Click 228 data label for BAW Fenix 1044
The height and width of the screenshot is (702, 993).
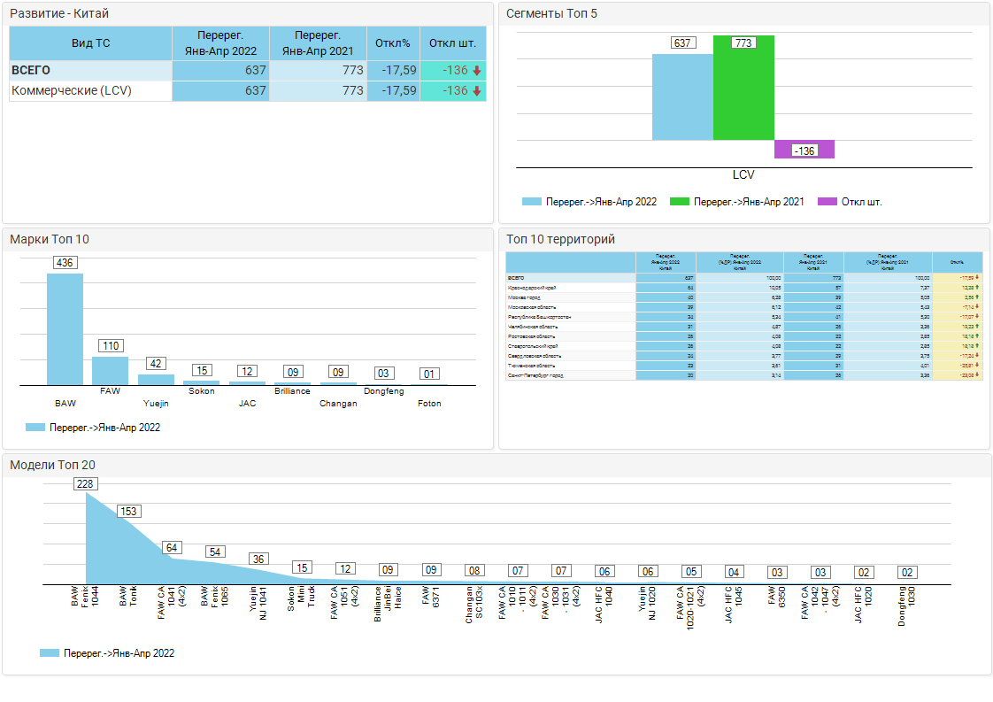click(86, 484)
